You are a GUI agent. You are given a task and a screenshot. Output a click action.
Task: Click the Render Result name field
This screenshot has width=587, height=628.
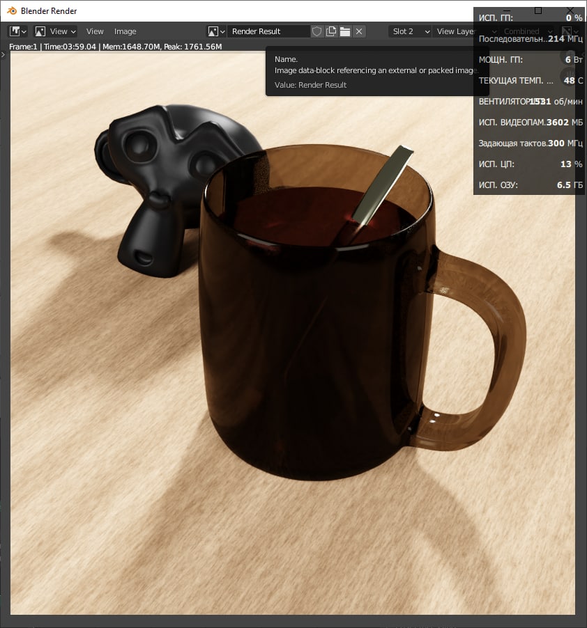click(x=268, y=31)
